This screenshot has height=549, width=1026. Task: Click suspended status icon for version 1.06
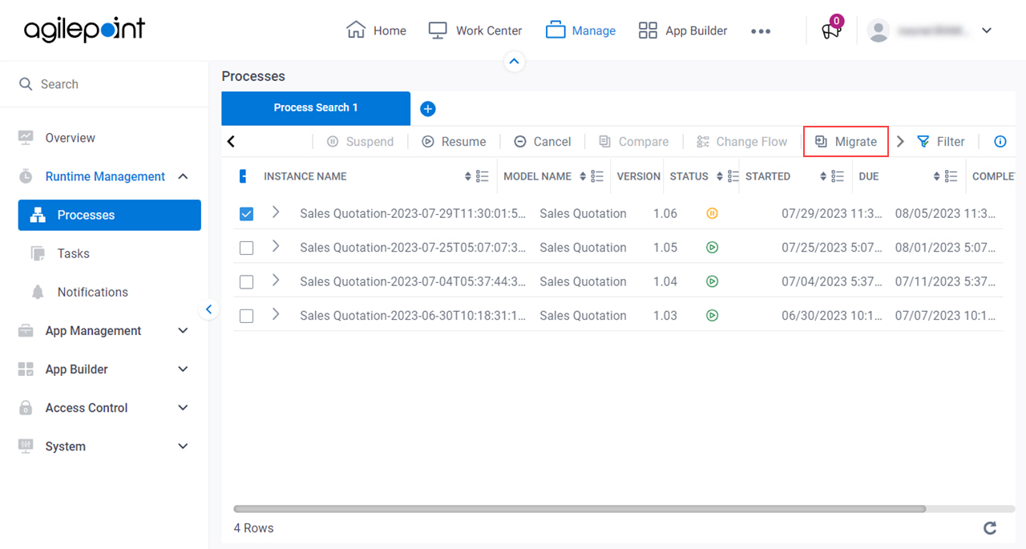(x=712, y=213)
